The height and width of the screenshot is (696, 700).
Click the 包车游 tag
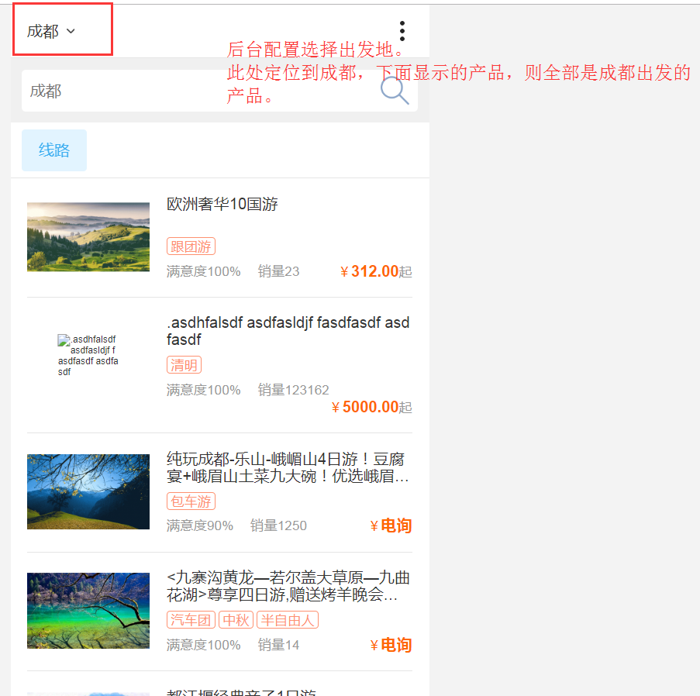click(x=191, y=501)
